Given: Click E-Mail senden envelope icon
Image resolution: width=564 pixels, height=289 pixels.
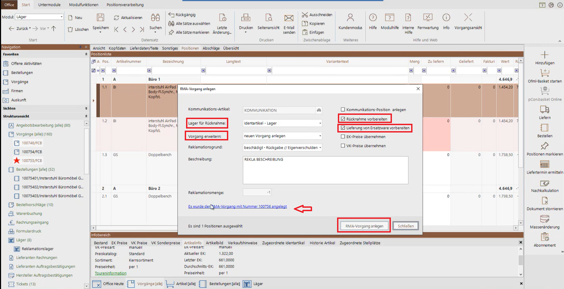Looking at the screenshot, I should coord(289,18).
